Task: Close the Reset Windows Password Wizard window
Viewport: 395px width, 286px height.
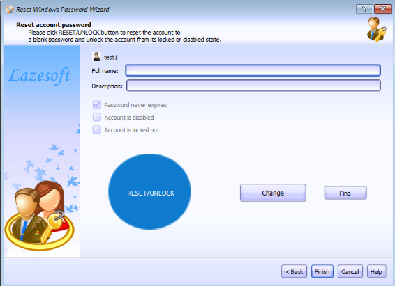Action: (x=382, y=9)
